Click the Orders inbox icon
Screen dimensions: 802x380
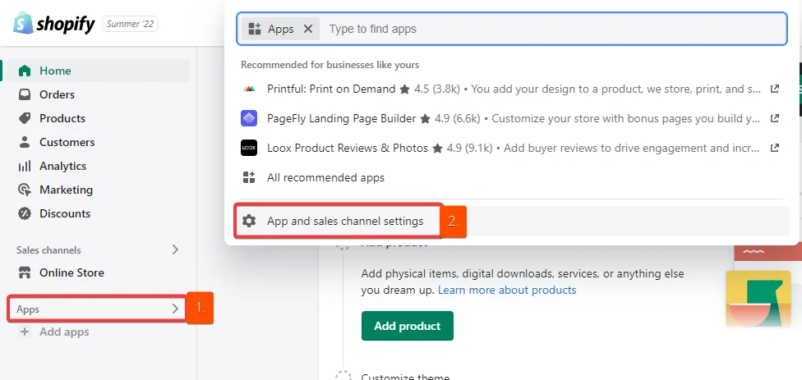(25, 94)
